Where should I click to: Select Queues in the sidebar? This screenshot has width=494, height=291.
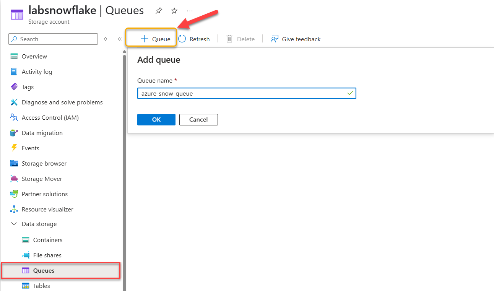[61, 271]
